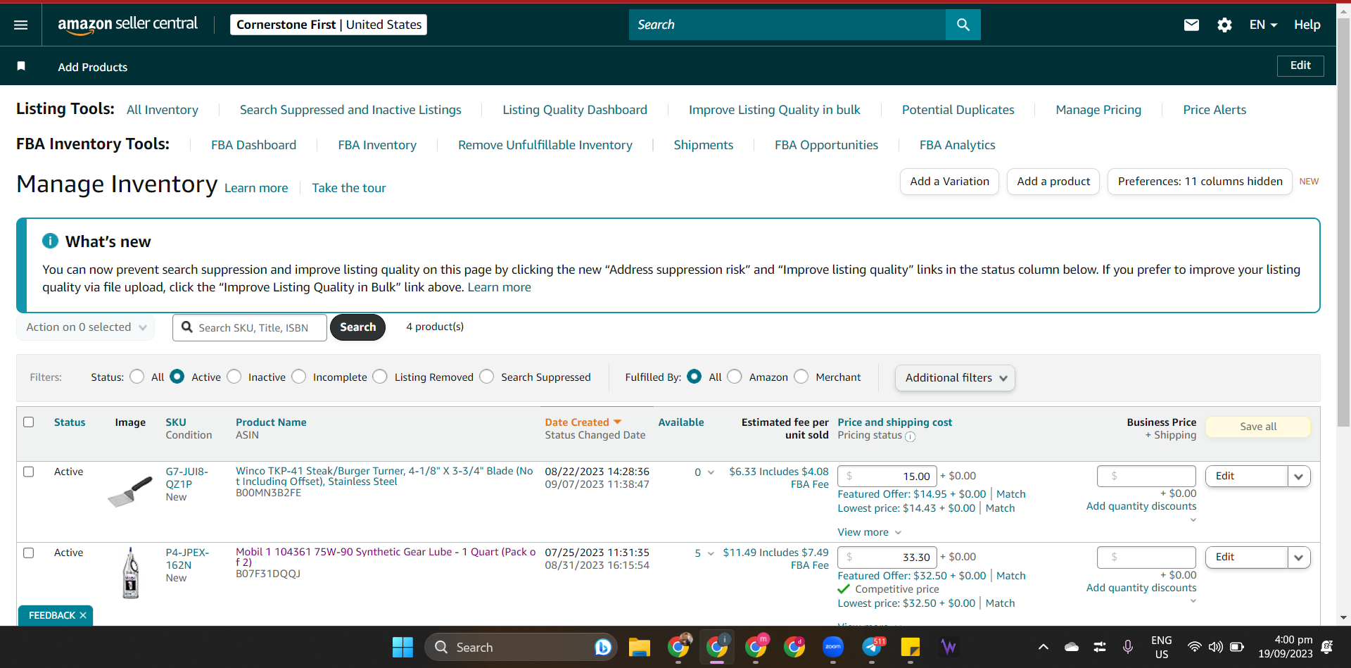This screenshot has height=668, width=1351.
Task: Open the Edit dropdown arrow for Mobil 1 row
Action: (x=1298, y=557)
